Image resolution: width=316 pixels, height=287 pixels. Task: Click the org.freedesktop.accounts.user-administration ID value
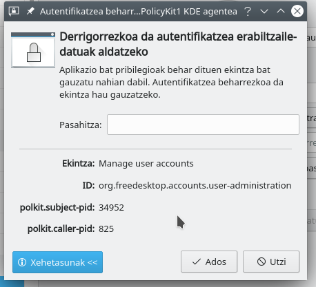[x=195, y=185]
